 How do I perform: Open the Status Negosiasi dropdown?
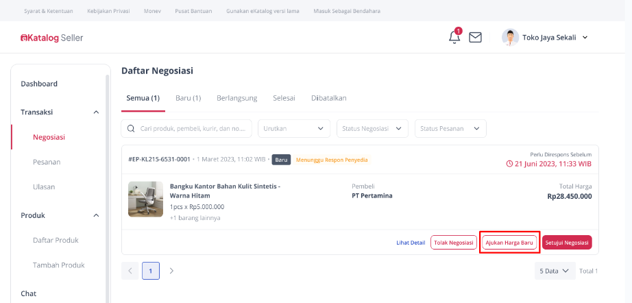372,128
